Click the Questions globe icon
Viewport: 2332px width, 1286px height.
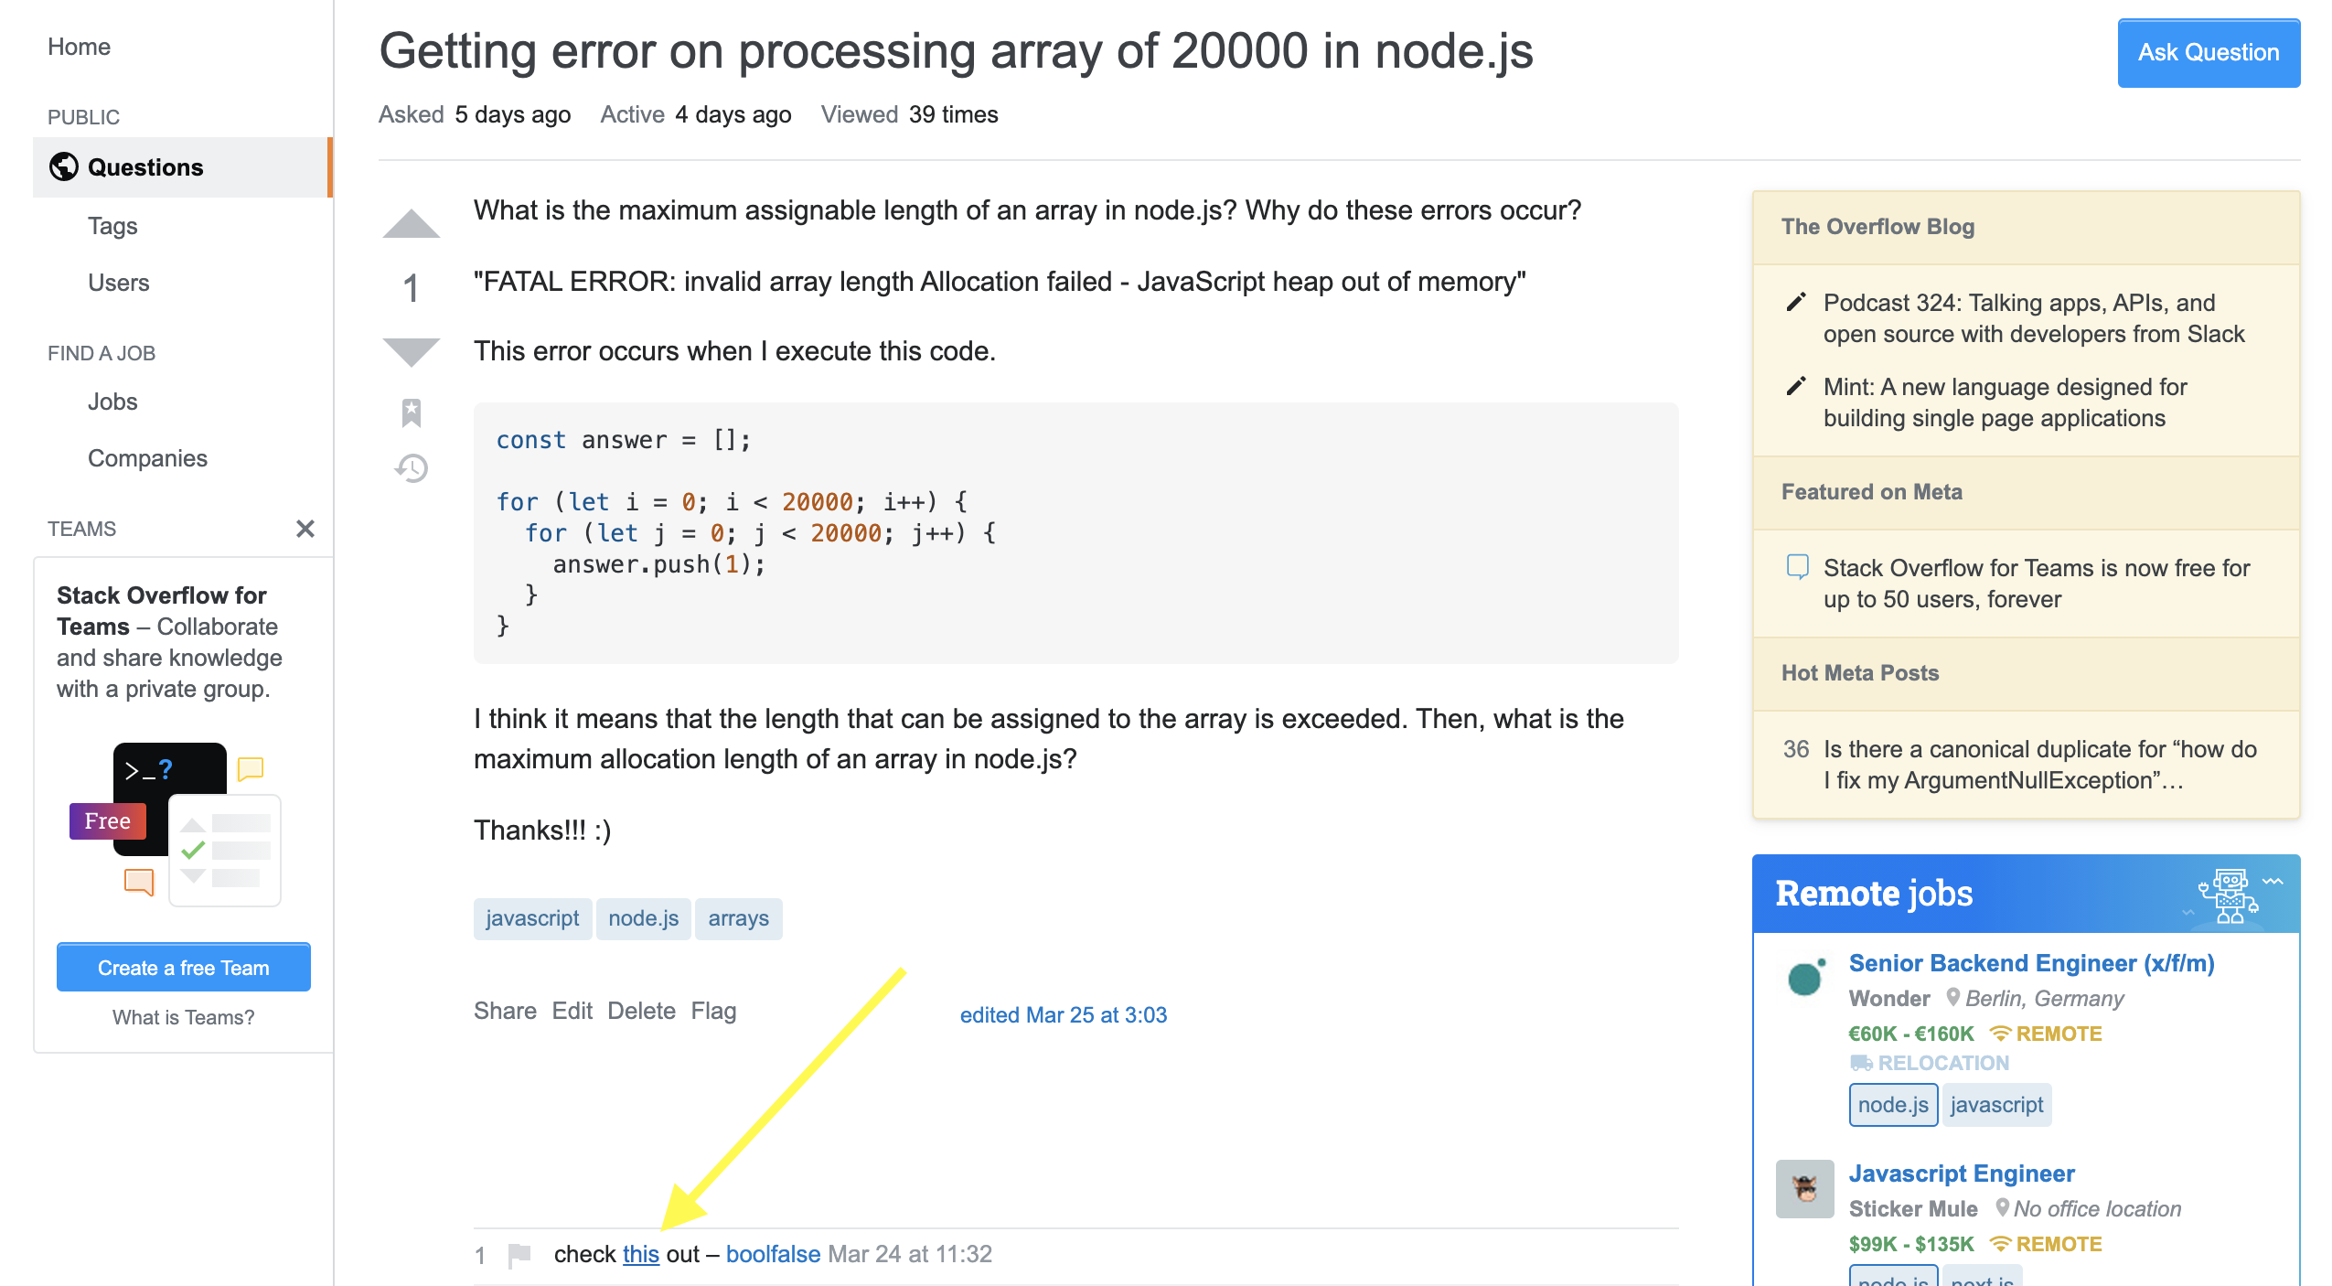[x=64, y=166]
